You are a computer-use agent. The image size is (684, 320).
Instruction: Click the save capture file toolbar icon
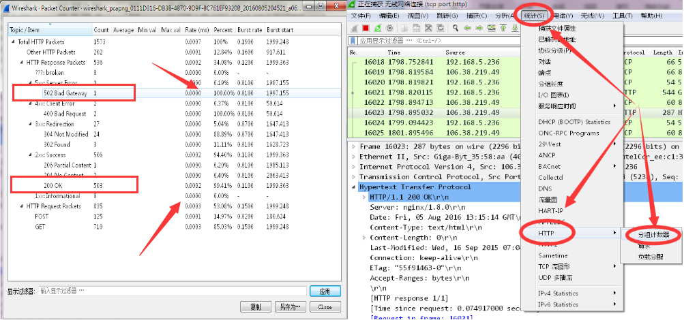click(x=417, y=28)
